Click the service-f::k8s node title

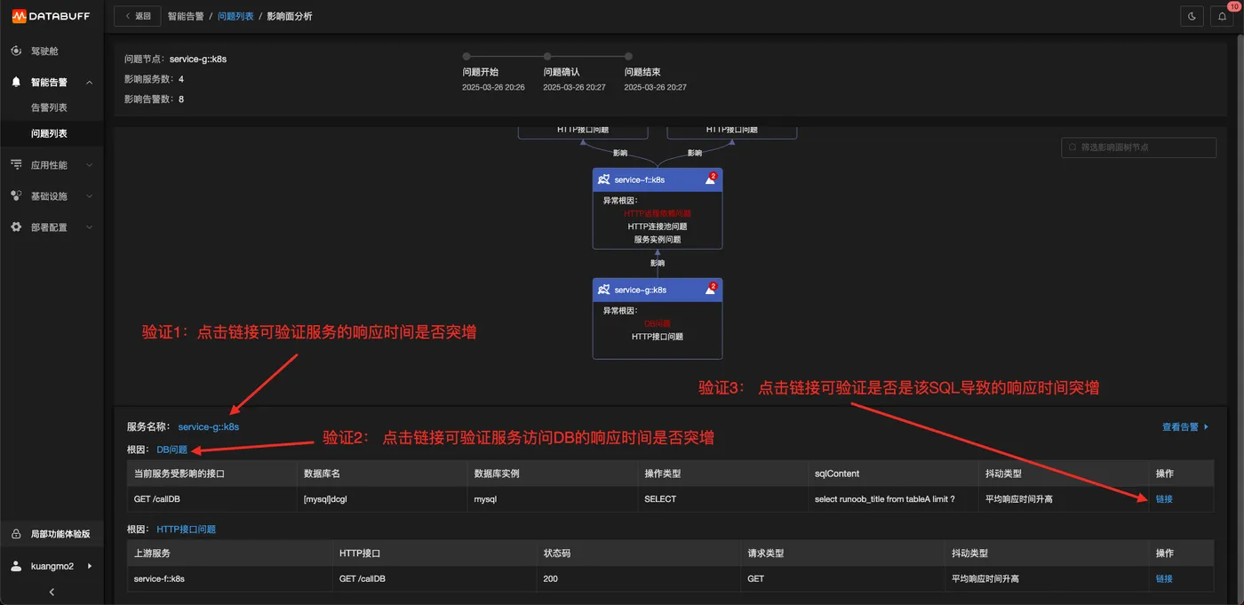[x=640, y=179]
